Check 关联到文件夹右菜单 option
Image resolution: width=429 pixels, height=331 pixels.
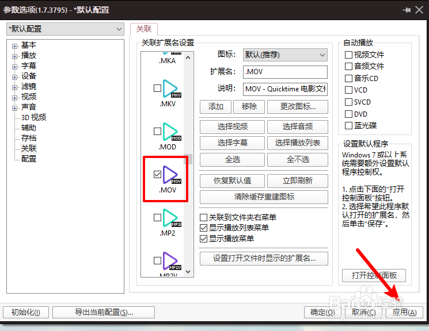click(203, 218)
